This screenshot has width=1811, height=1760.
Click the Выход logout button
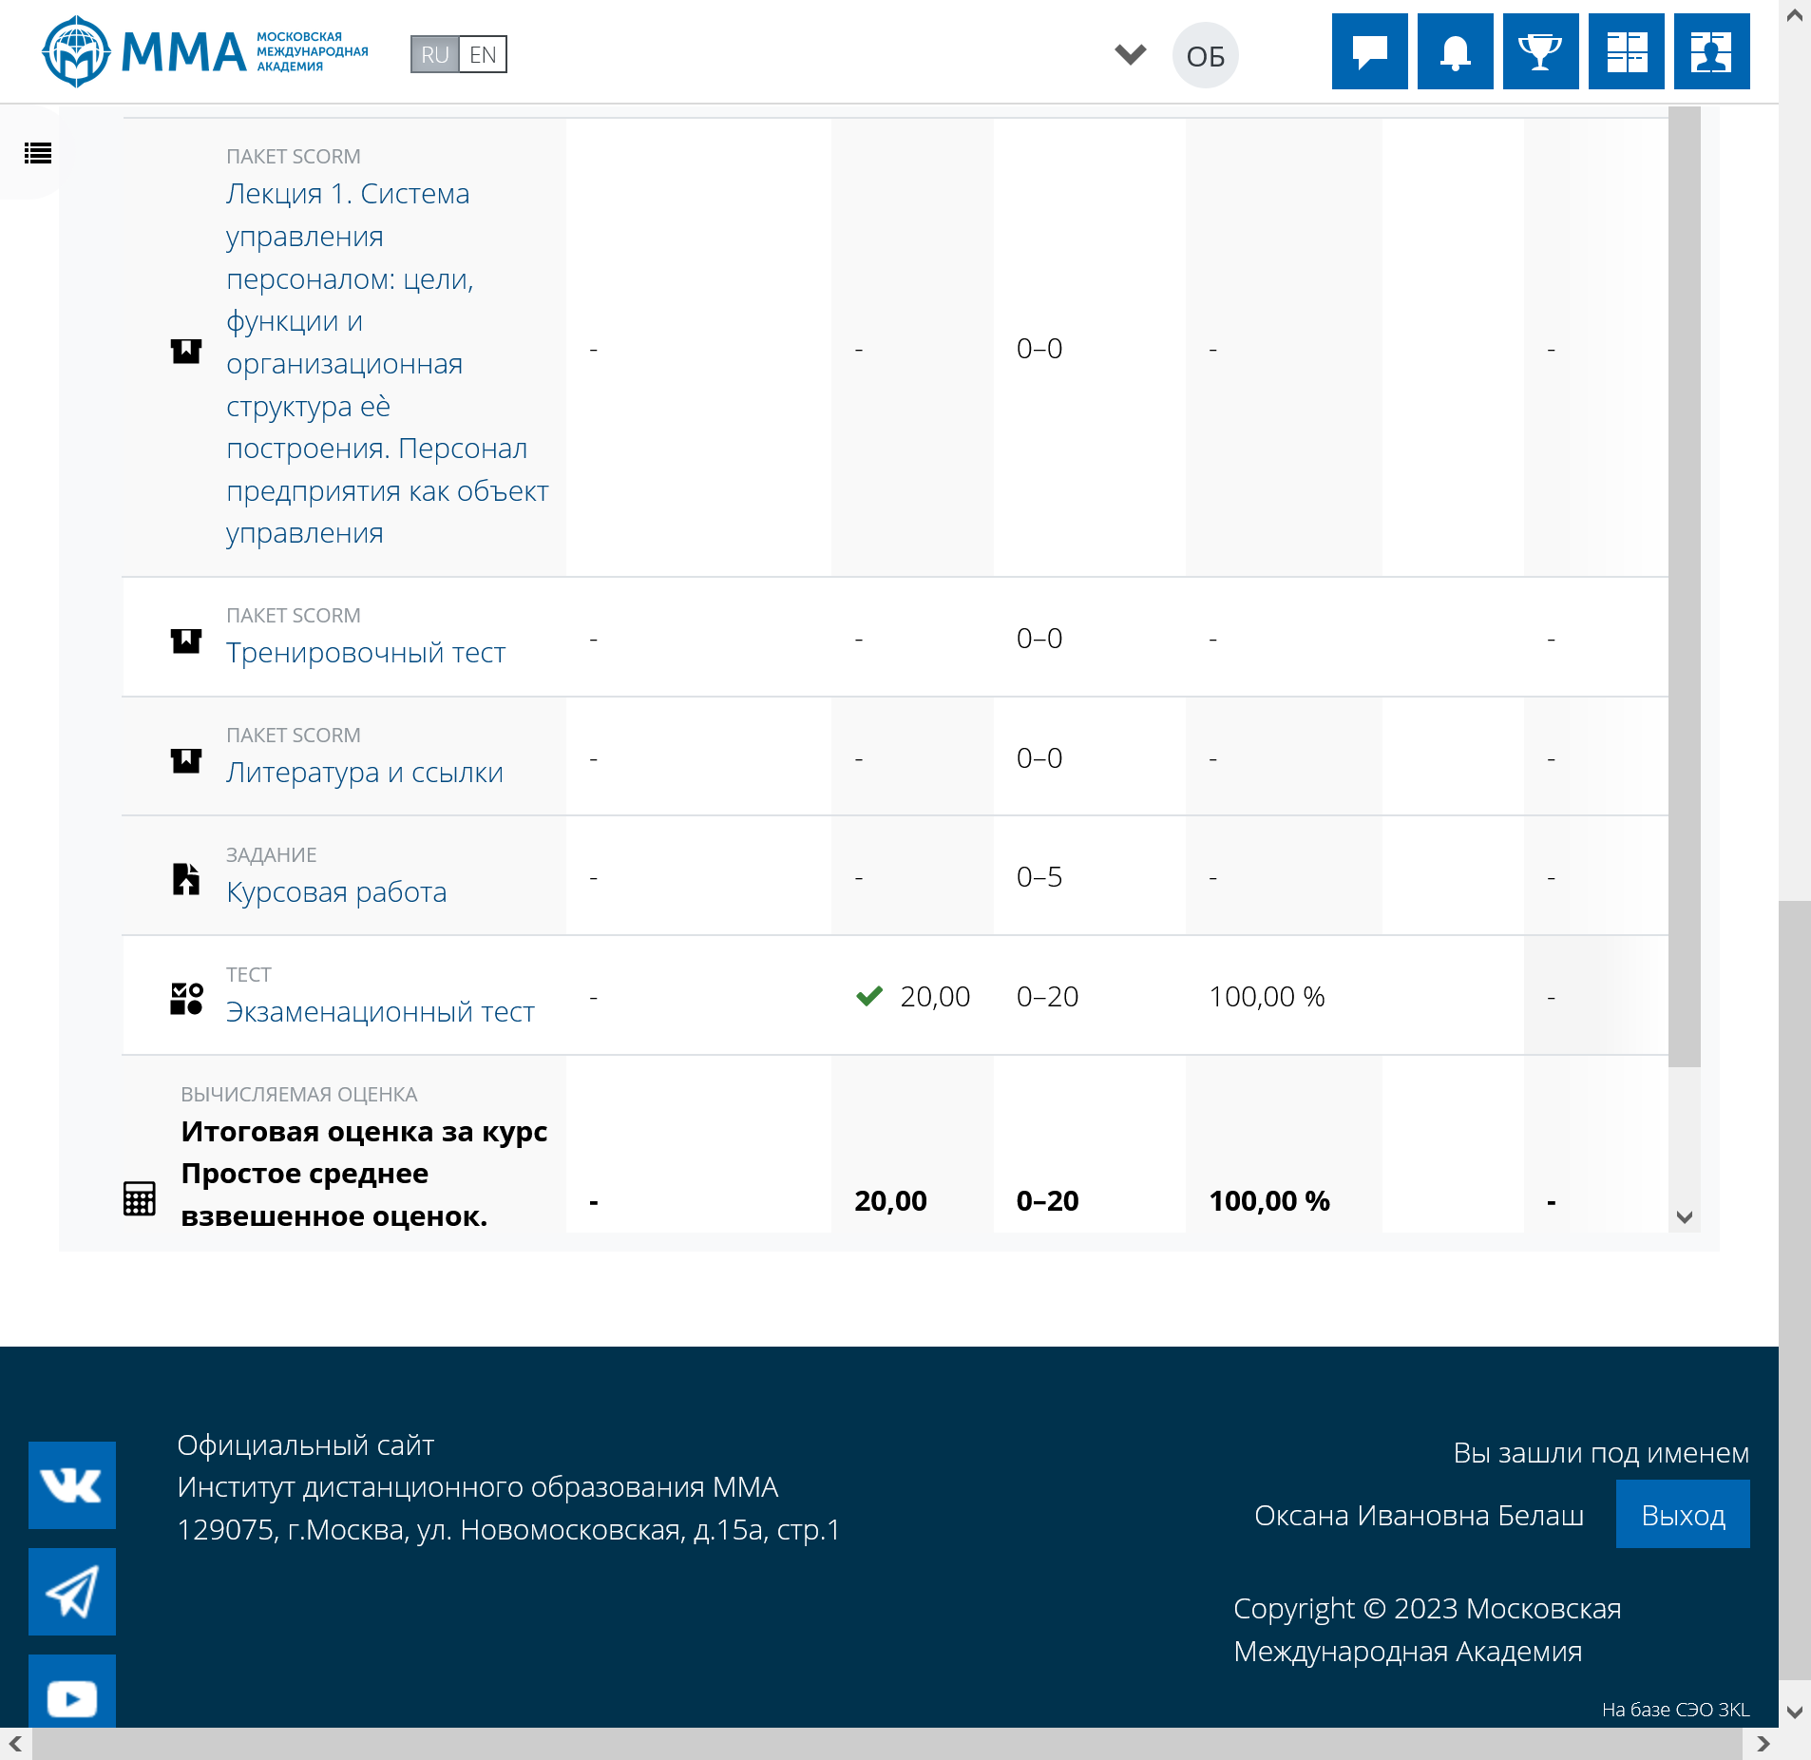point(1682,1514)
